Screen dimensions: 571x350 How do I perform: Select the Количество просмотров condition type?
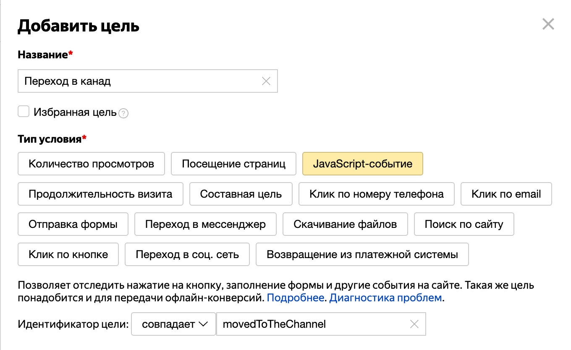tap(91, 164)
